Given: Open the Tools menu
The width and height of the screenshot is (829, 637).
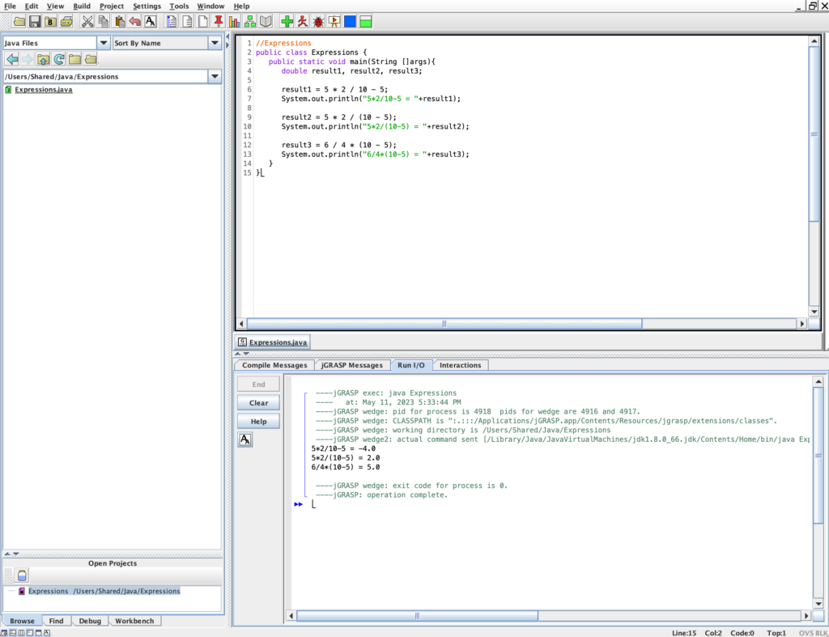Looking at the screenshot, I should [x=179, y=6].
